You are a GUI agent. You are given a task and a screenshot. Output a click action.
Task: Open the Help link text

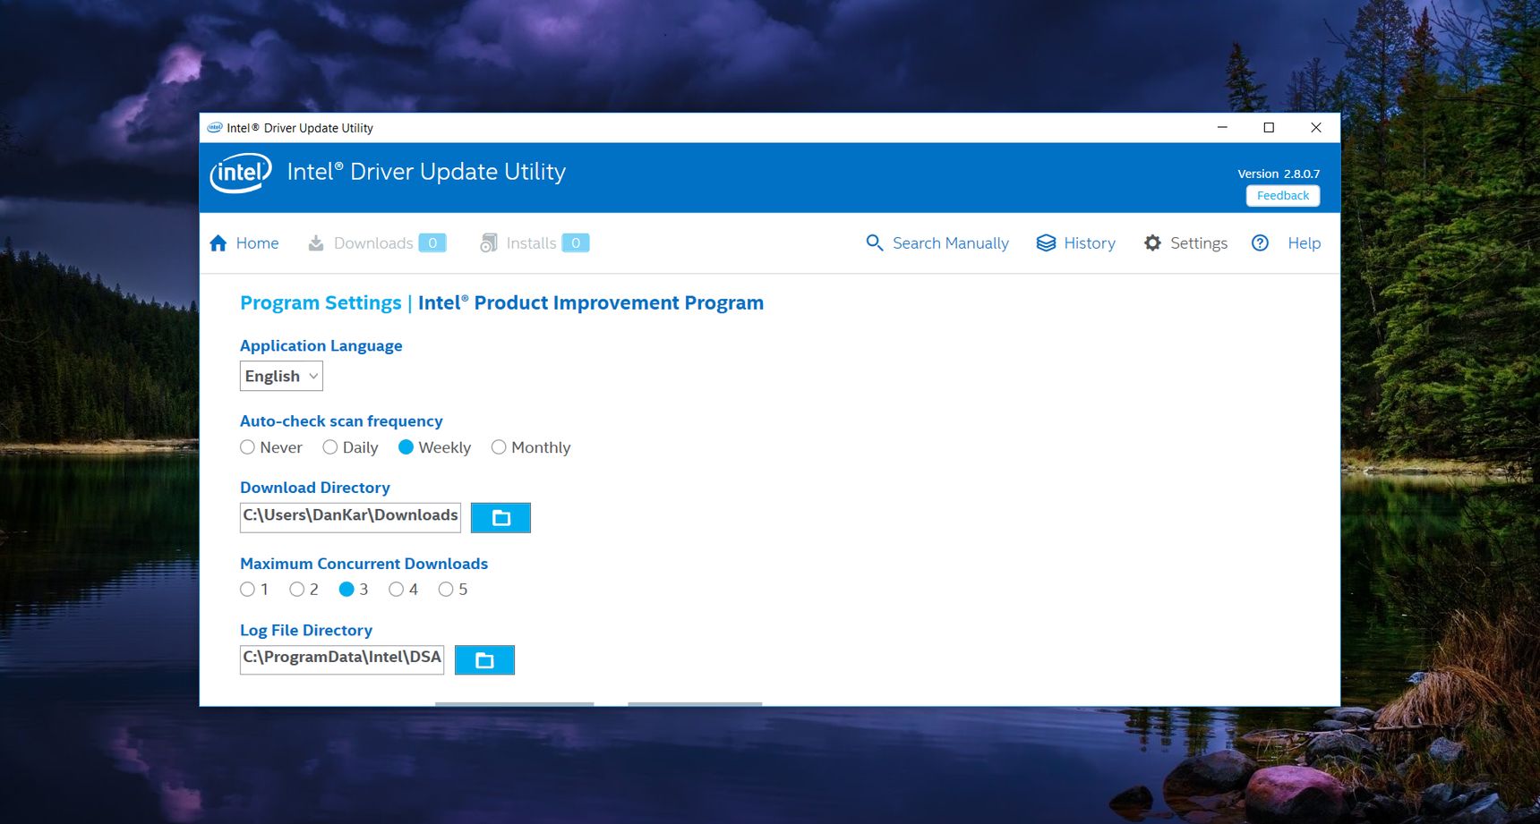click(1304, 243)
